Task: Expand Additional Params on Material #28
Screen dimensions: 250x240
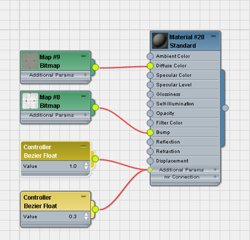Action: 215,170
